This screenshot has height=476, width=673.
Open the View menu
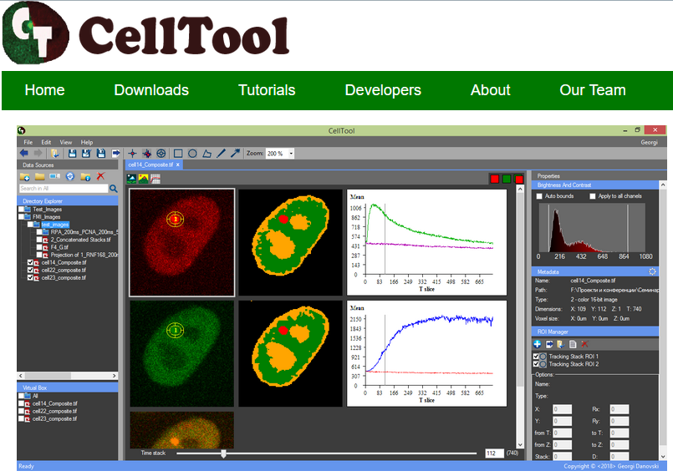tap(66, 142)
